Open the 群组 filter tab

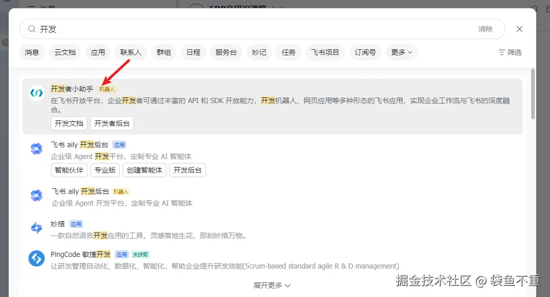click(x=164, y=52)
